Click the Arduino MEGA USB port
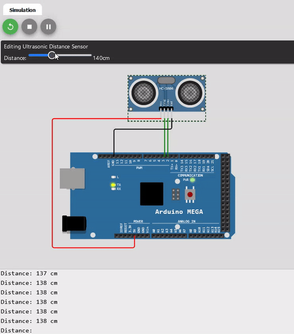Viewport: 294px width, 334px height. point(72,179)
